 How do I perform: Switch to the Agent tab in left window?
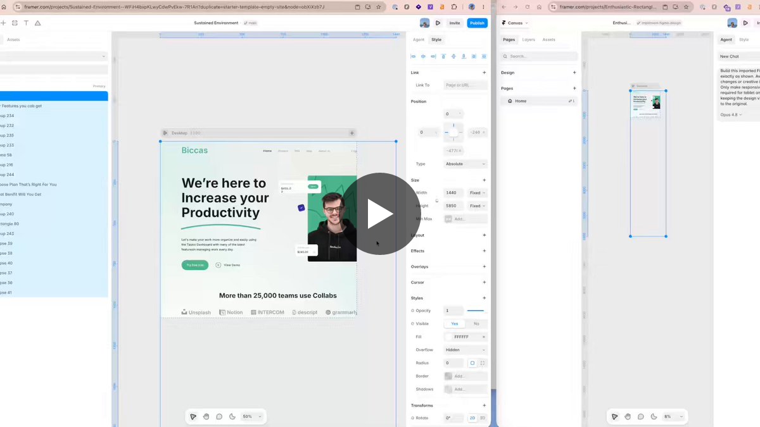[419, 40]
